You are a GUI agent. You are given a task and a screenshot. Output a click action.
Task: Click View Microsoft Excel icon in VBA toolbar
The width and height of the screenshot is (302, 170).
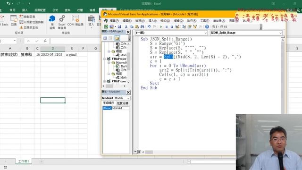point(106,27)
